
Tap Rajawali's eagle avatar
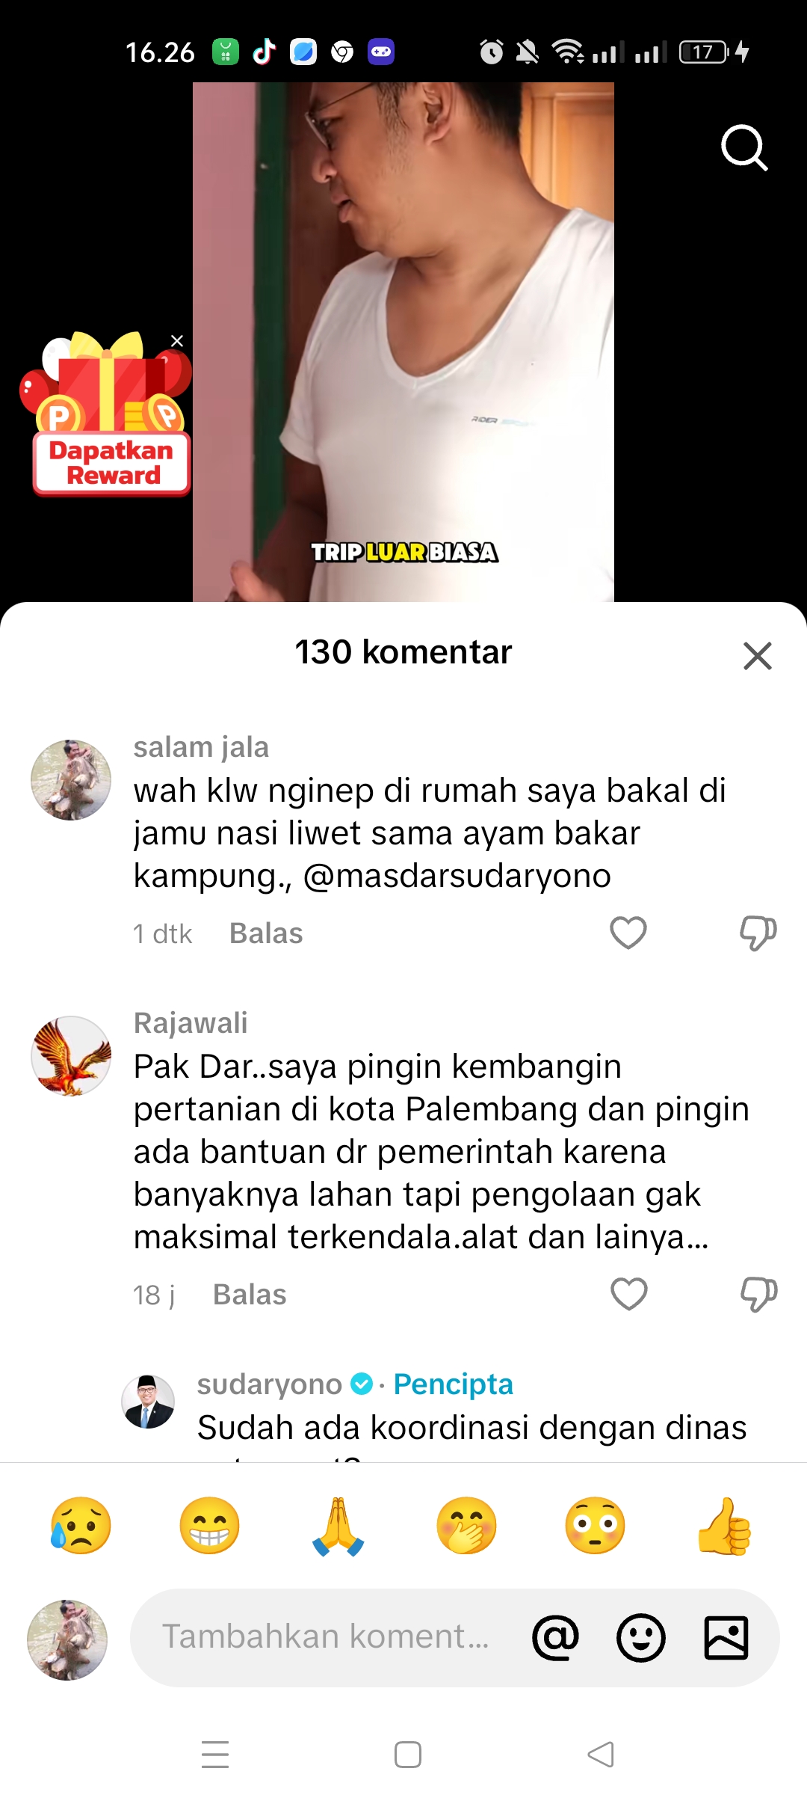(x=71, y=1055)
